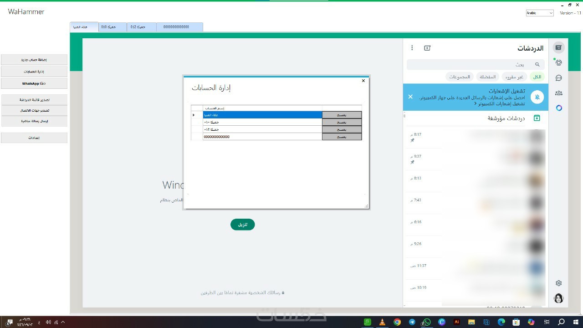Open the profile picture avatar
The width and height of the screenshot is (583, 328).
coord(559,298)
